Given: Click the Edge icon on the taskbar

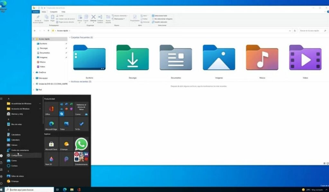Looking at the screenshot, I should click(x=65, y=190).
